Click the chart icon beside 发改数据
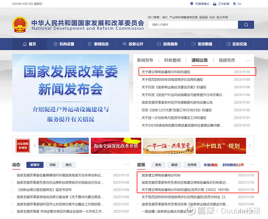Image resolution: width=268 pixels, height=219 pixels. (x=194, y=44)
